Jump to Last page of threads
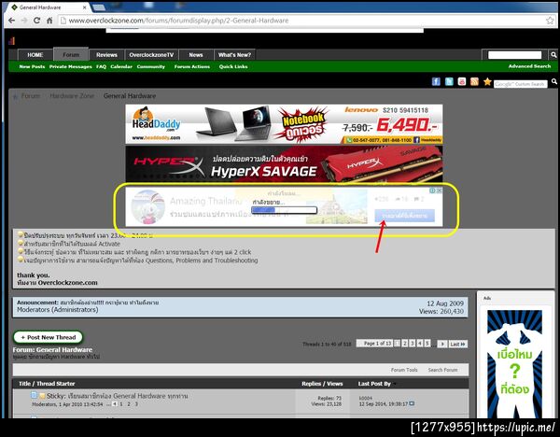Viewport: 560px width, 437px height. point(457,344)
